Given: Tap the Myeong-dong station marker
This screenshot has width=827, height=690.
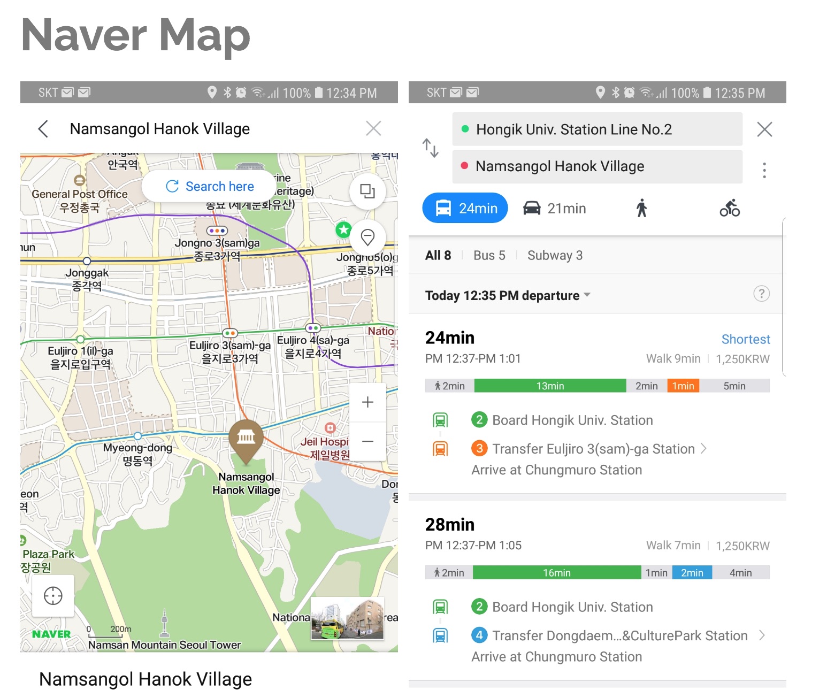Looking at the screenshot, I should pos(137,436).
